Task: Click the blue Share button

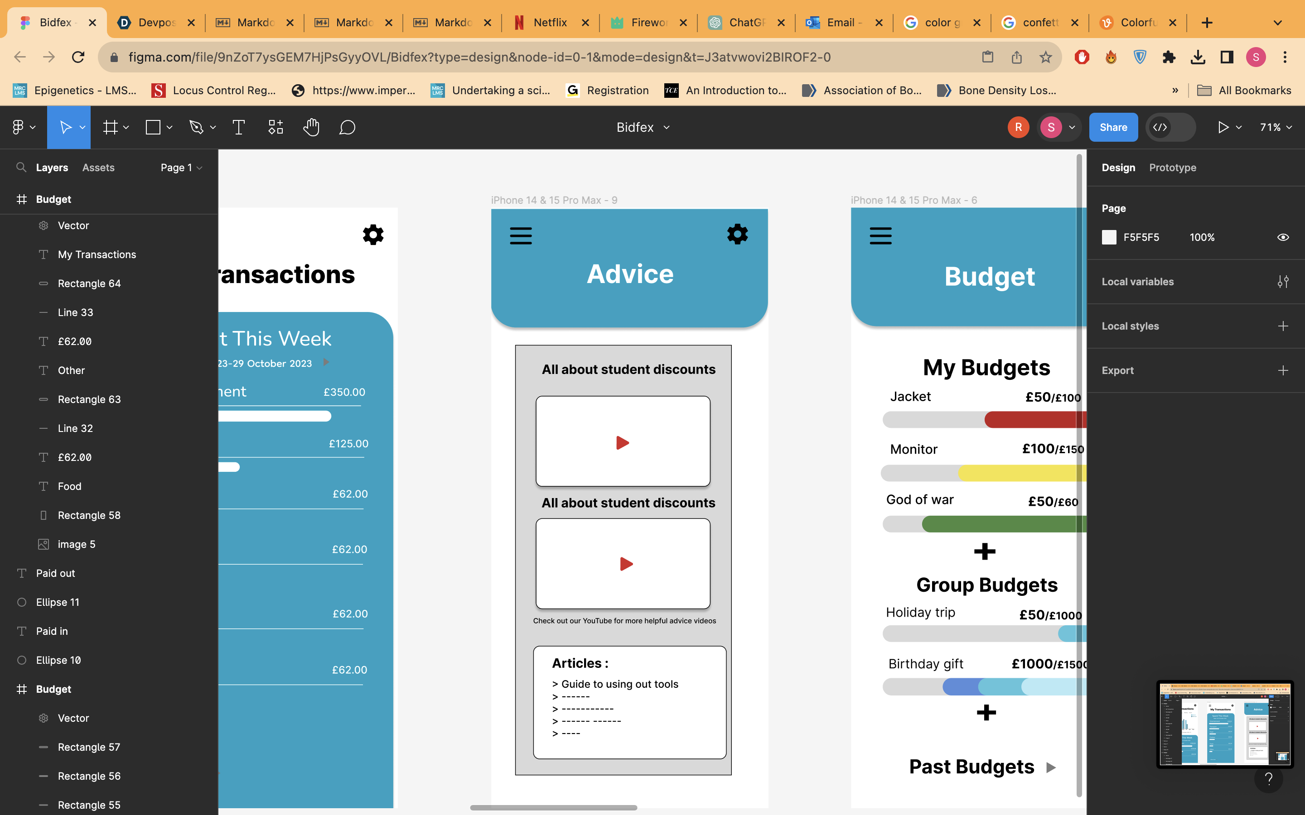Action: click(x=1113, y=127)
